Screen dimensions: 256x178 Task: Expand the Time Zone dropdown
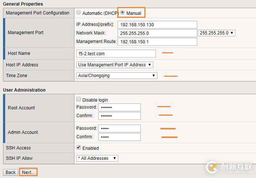[x=116, y=76]
